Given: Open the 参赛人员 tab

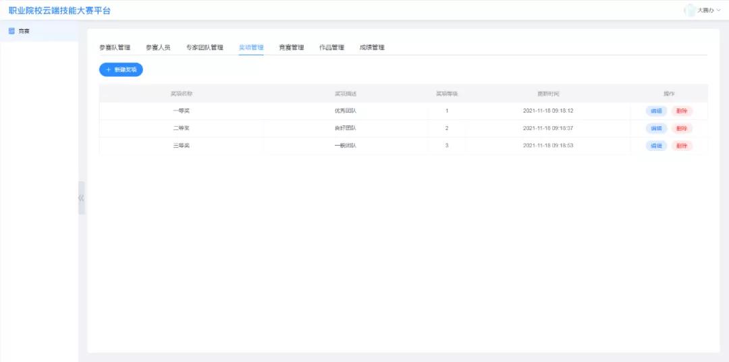Looking at the screenshot, I should [158, 48].
